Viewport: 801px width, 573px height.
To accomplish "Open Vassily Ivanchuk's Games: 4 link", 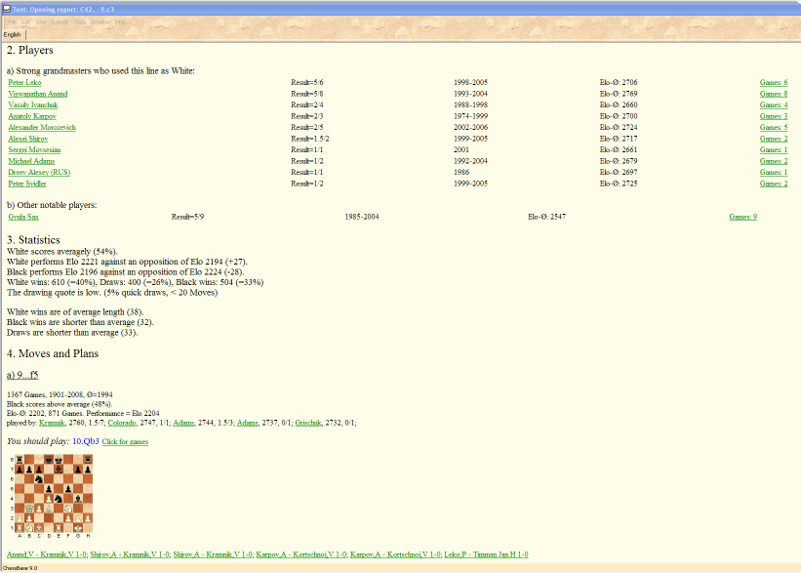I will (774, 104).
